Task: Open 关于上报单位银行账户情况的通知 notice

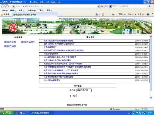Action: (57, 60)
